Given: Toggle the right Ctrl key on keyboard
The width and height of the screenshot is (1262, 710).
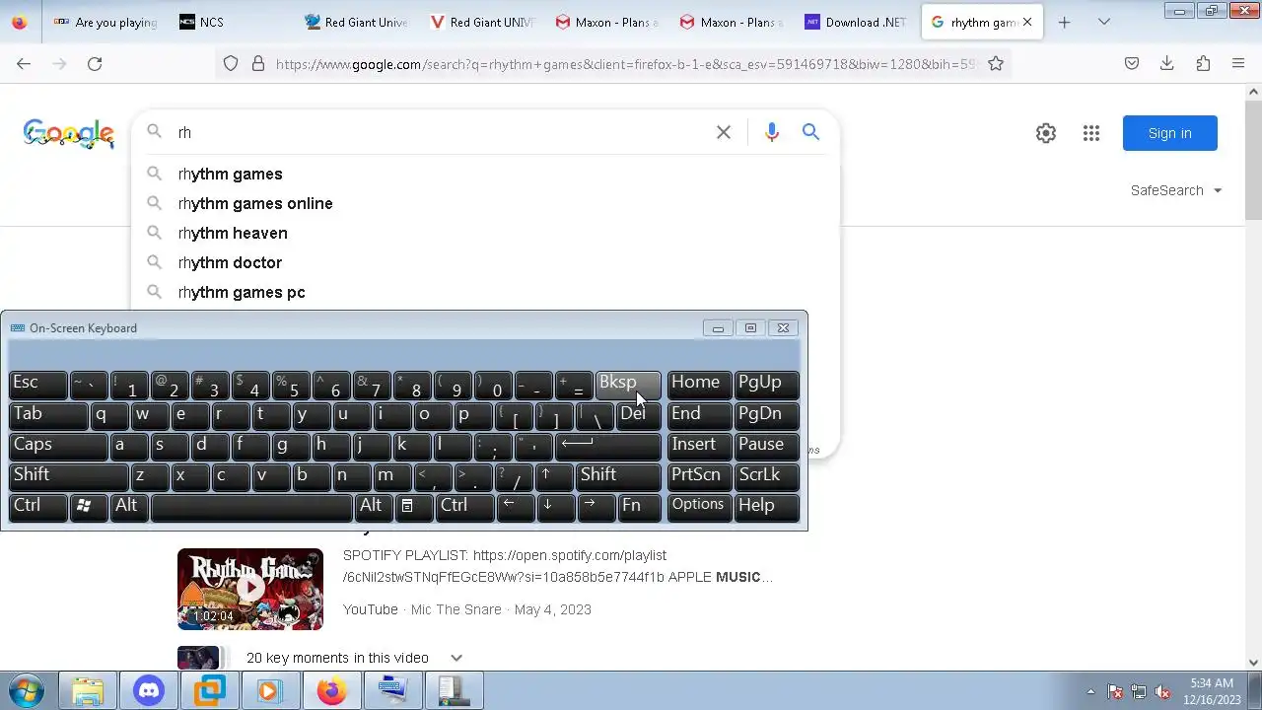Looking at the screenshot, I should 464,507.
